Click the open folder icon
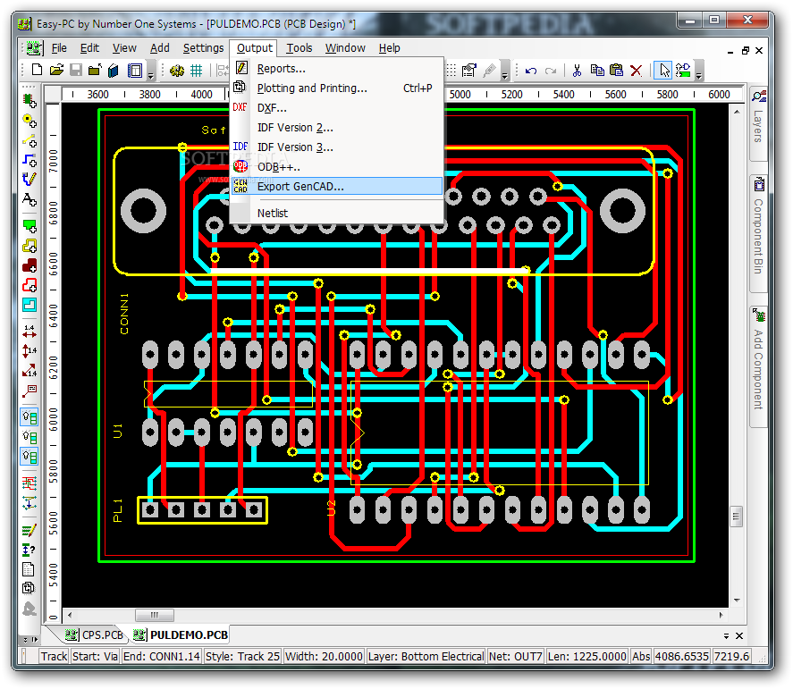The image size is (793, 689). coord(56,70)
